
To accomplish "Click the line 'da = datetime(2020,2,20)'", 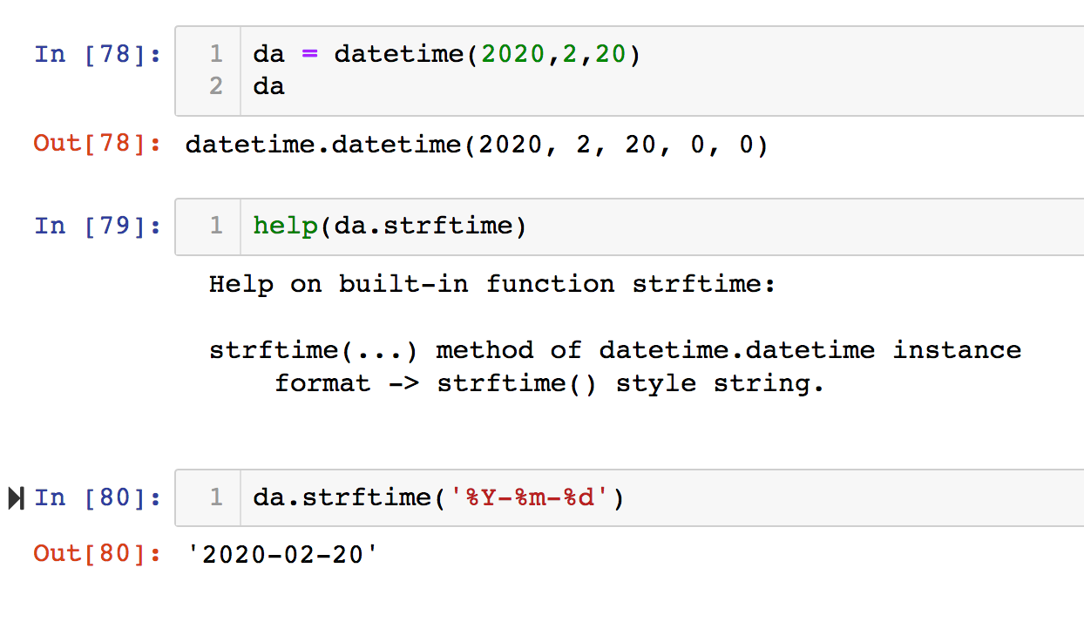I will (x=446, y=54).
